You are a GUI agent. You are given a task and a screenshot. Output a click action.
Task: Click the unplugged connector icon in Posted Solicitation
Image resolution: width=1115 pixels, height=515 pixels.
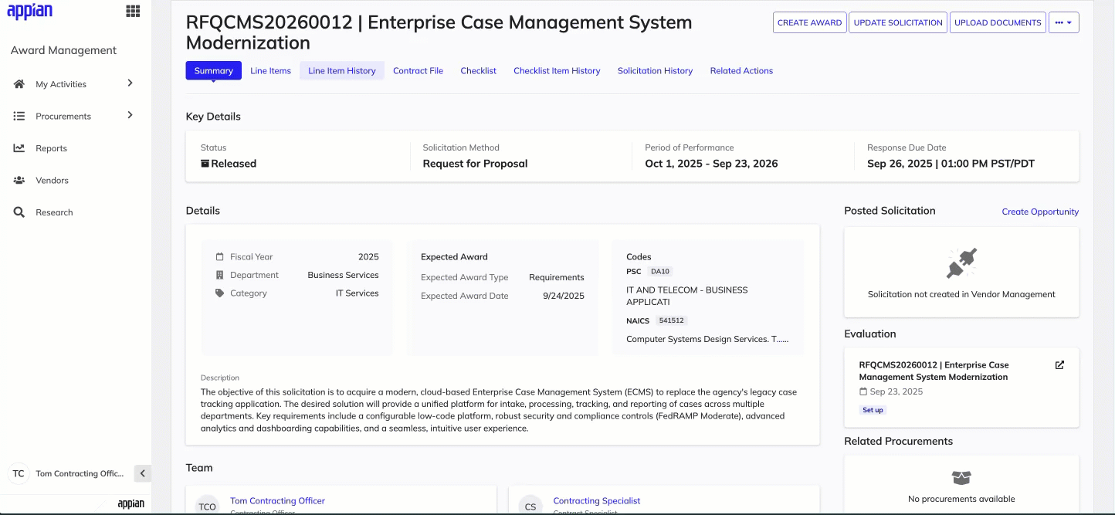[x=961, y=263]
